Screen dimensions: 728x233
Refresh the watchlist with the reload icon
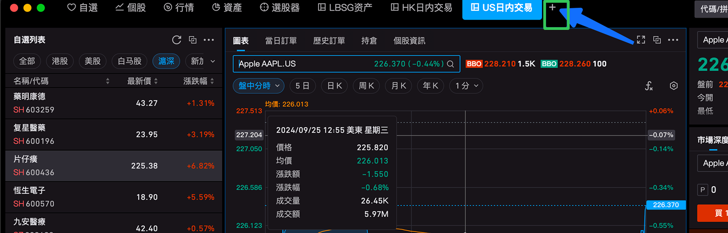177,40
